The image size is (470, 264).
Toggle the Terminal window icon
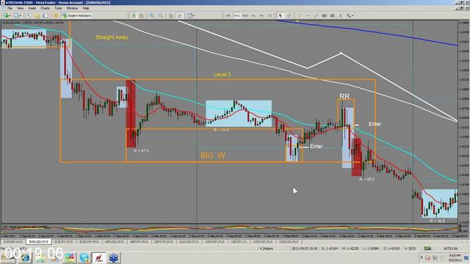pos(46,15)
